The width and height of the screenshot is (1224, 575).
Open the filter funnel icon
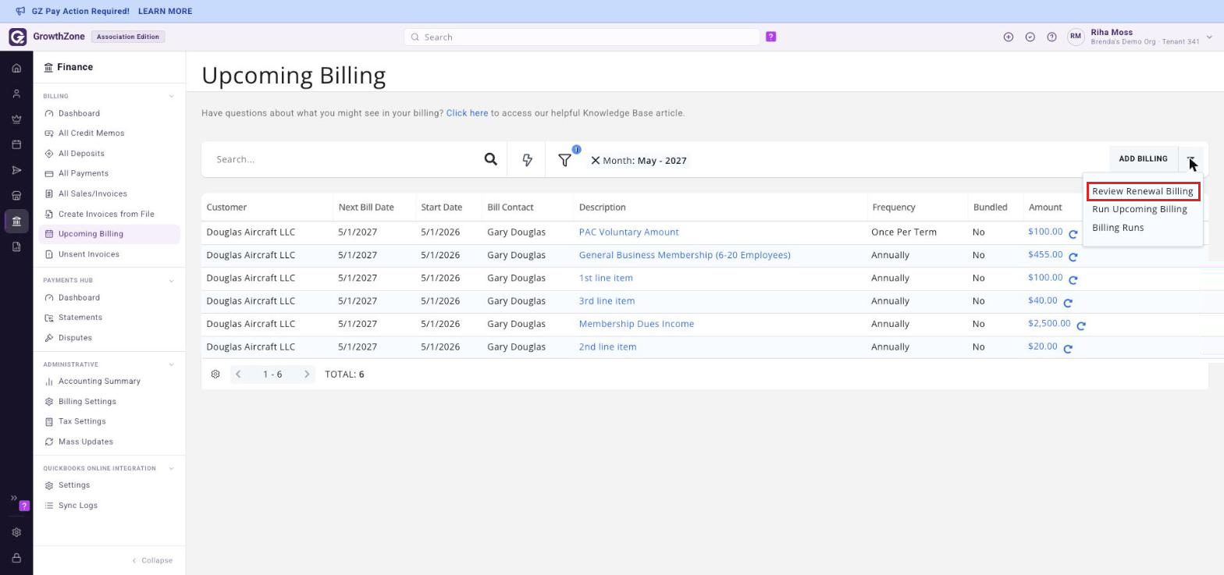click(564, 160)
